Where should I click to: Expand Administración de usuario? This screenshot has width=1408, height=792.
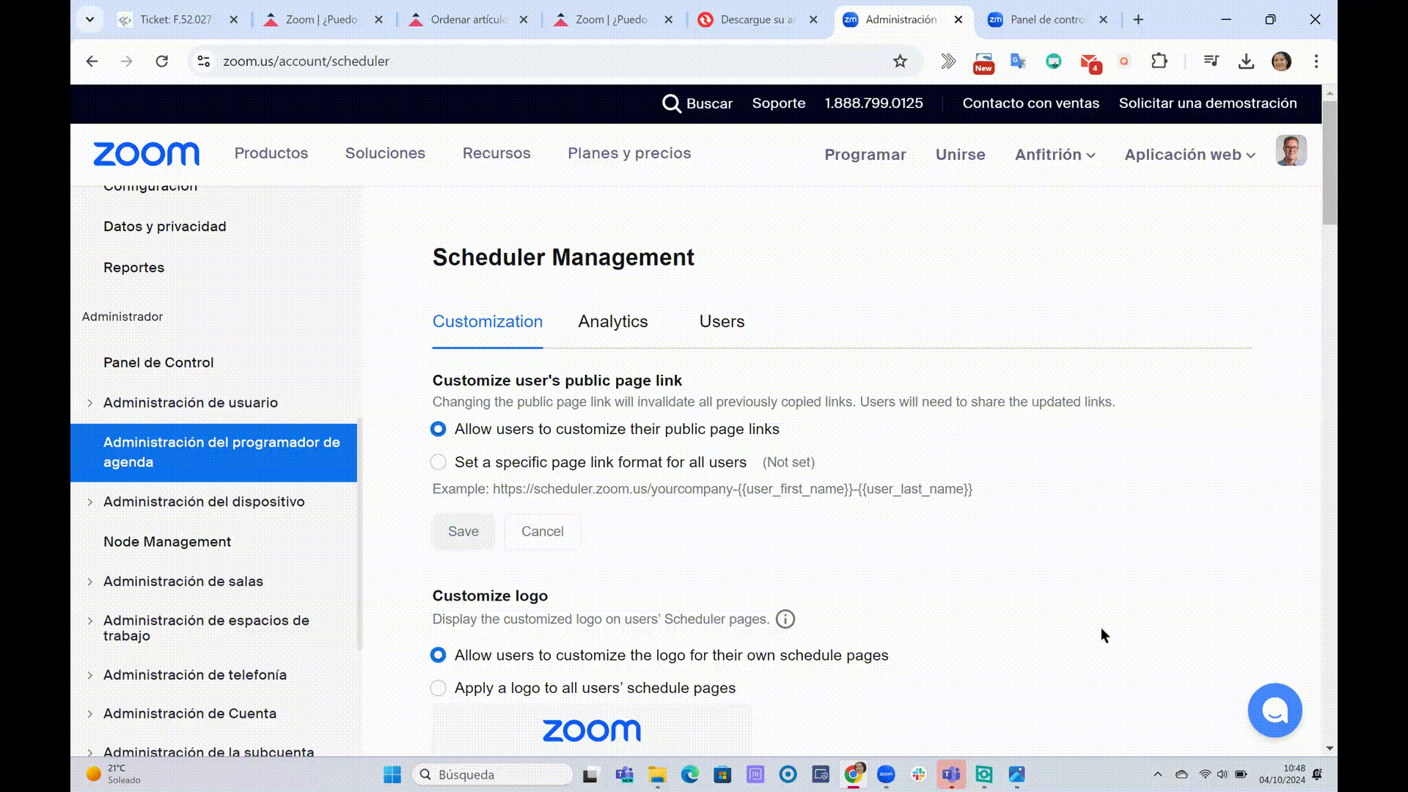pos(89,403)
